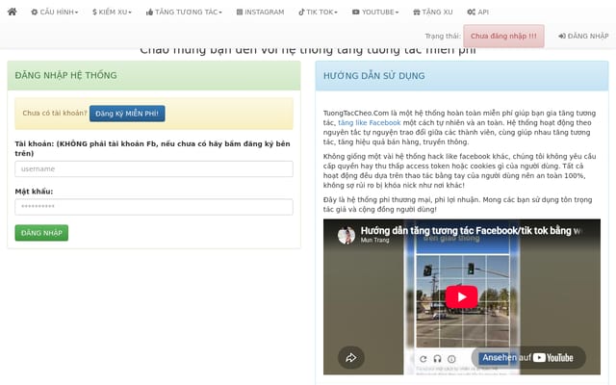Expand the YOUTUBE dropdown menu
Viewport: 616px width, 385px height.
pyautogui.click(x=375, y=13)
